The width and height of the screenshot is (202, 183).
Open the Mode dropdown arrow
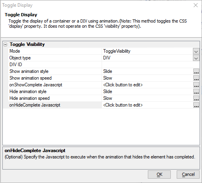pyautogui.click(x=196, y=51)
